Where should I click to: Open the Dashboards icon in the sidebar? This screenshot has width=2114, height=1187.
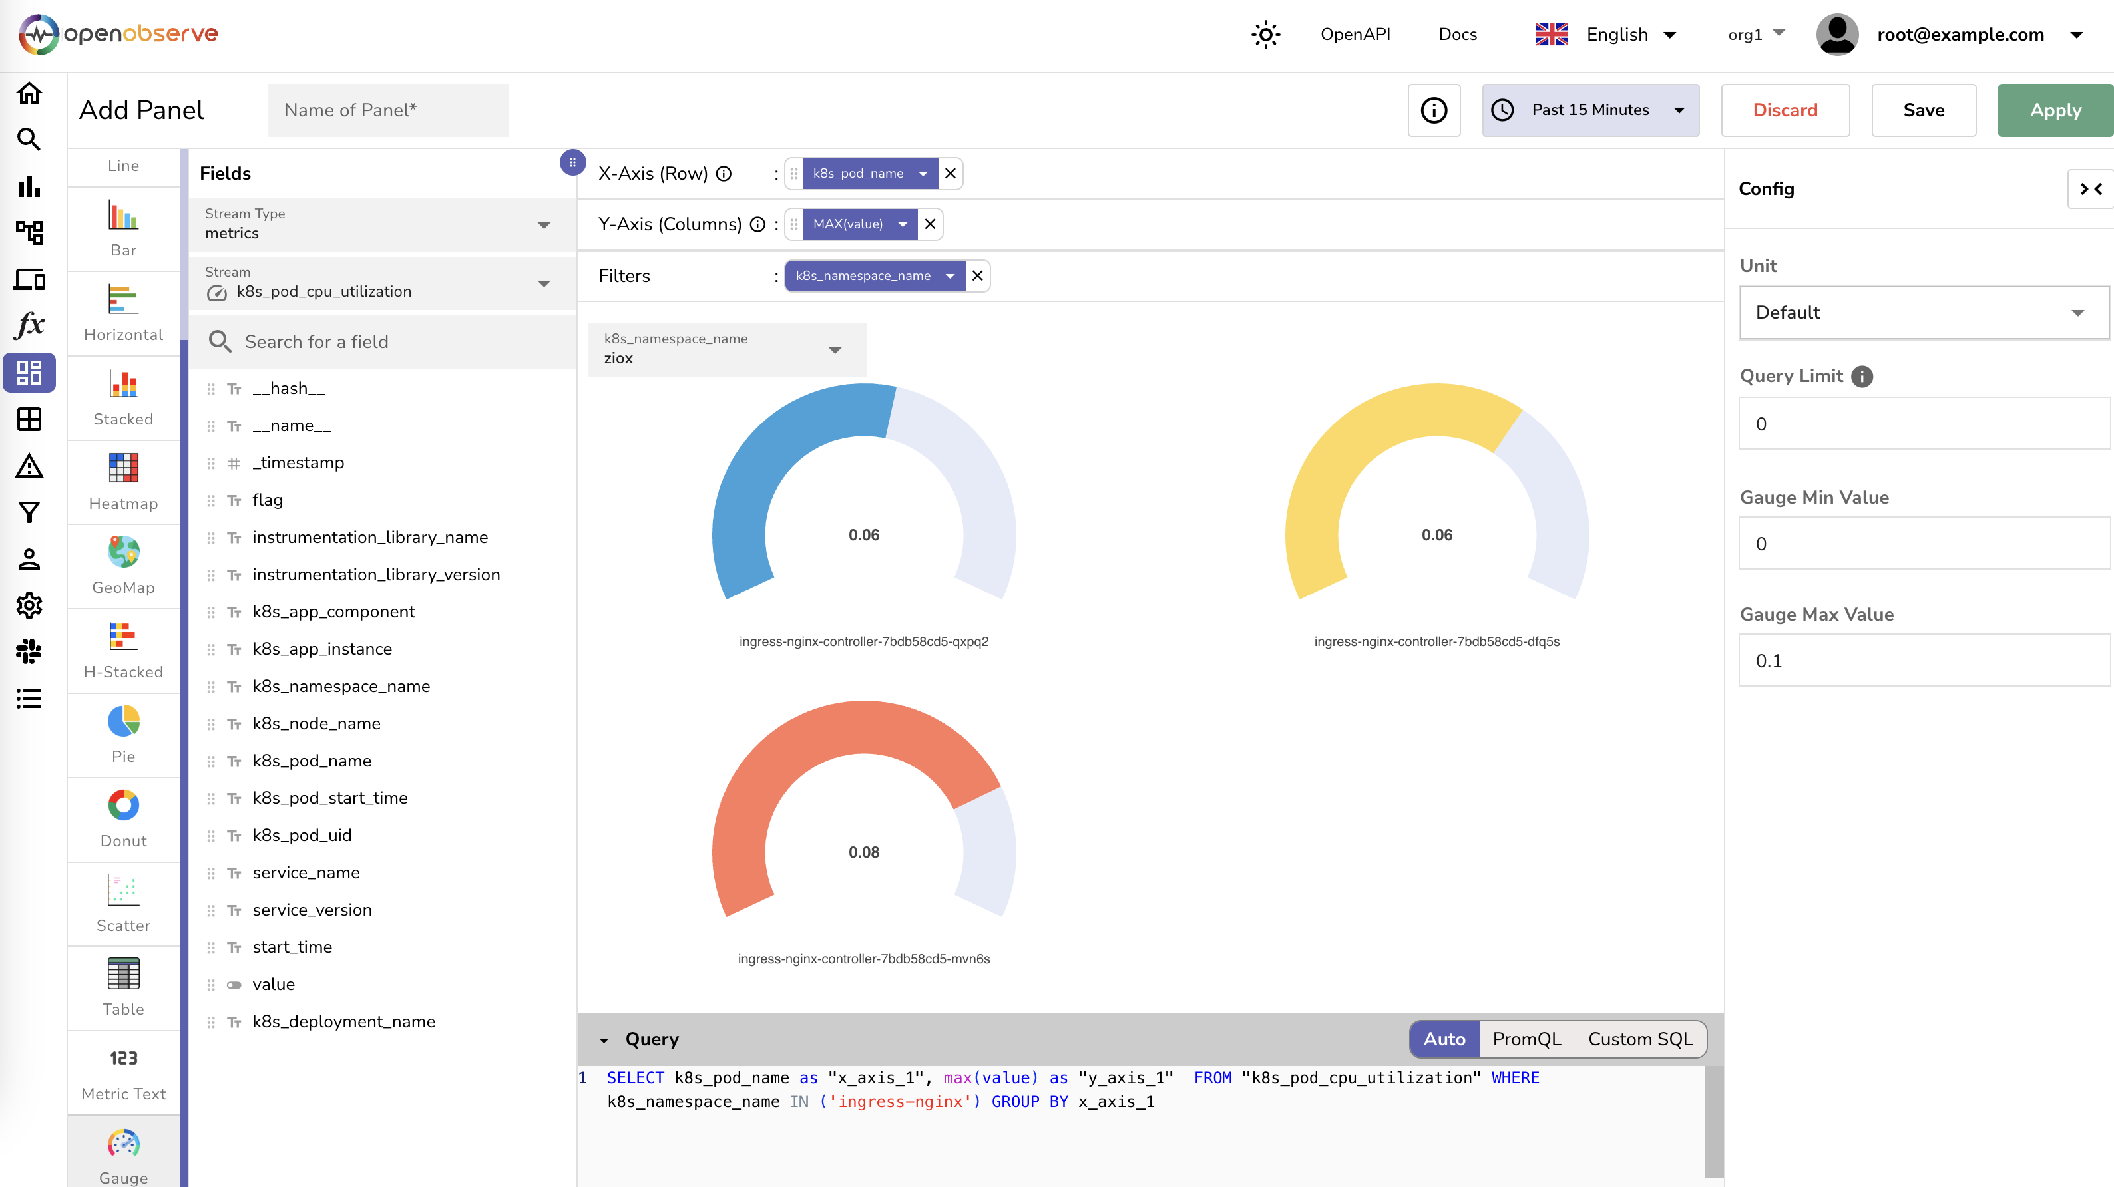29,373
